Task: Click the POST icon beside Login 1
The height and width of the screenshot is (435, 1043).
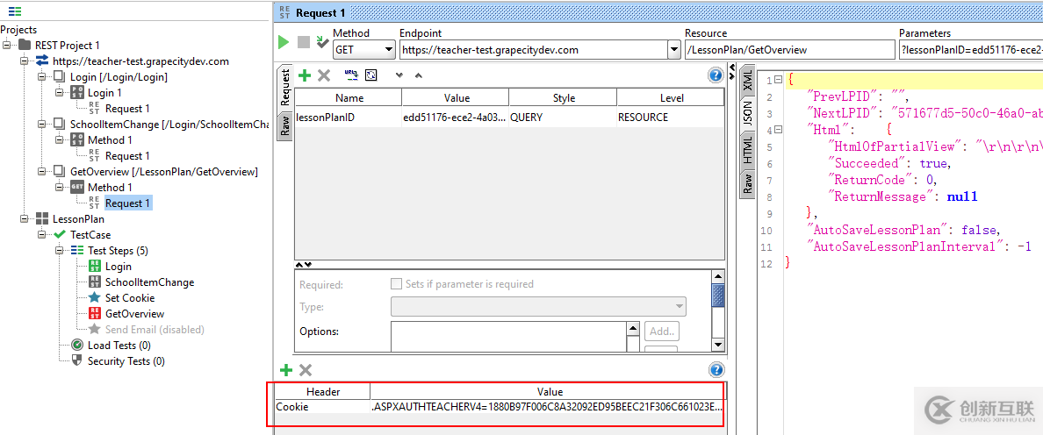Action: [x=78, y=93]
